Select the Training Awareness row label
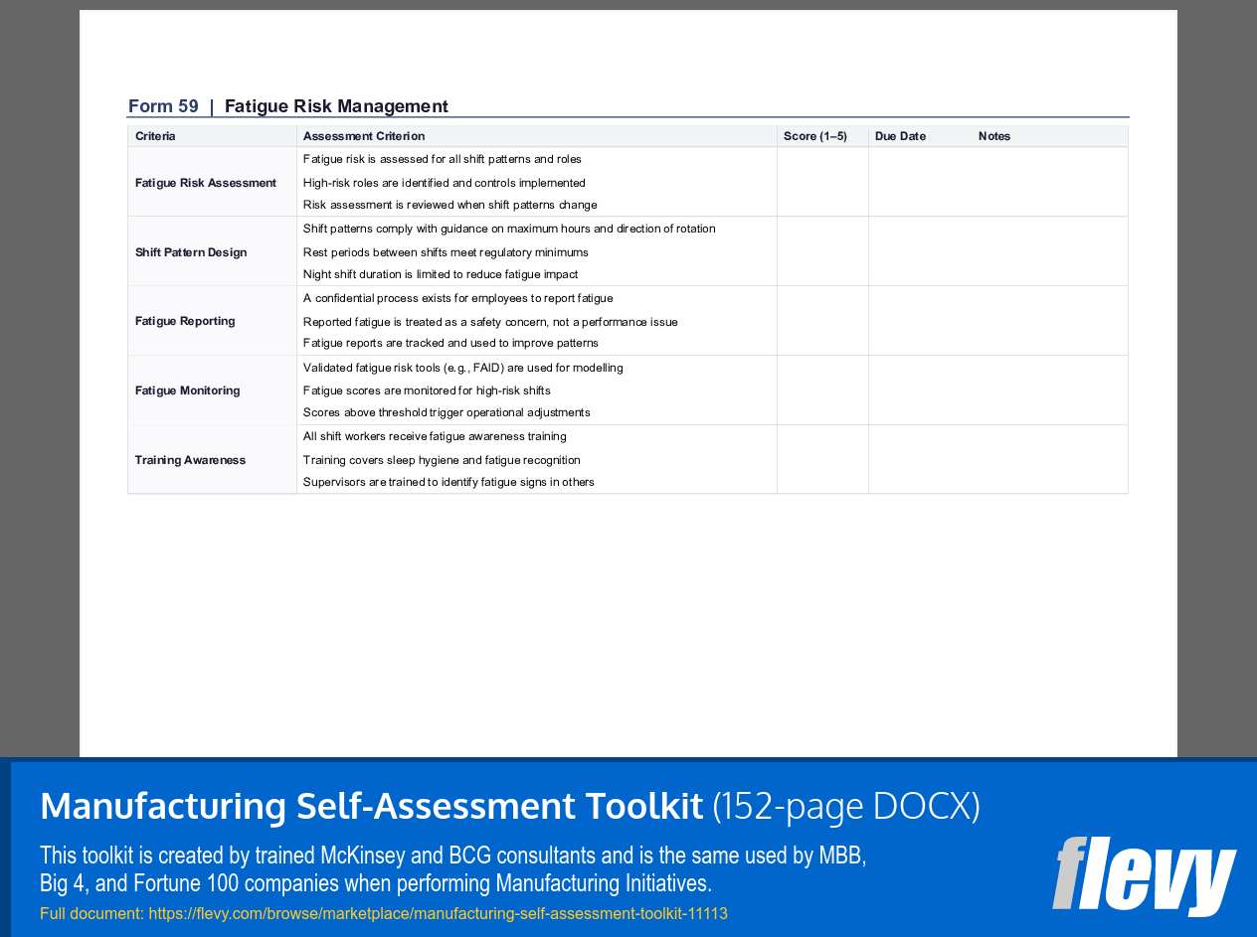The width and height of the screenshot is (1257, 937). (x=190, y=459)
